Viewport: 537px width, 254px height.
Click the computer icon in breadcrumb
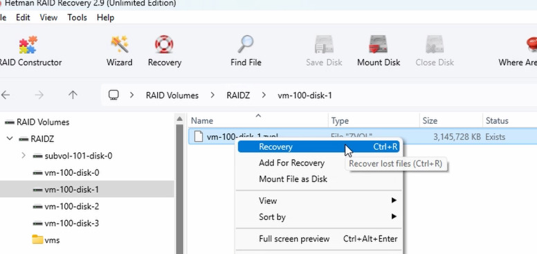pos(113,95)
